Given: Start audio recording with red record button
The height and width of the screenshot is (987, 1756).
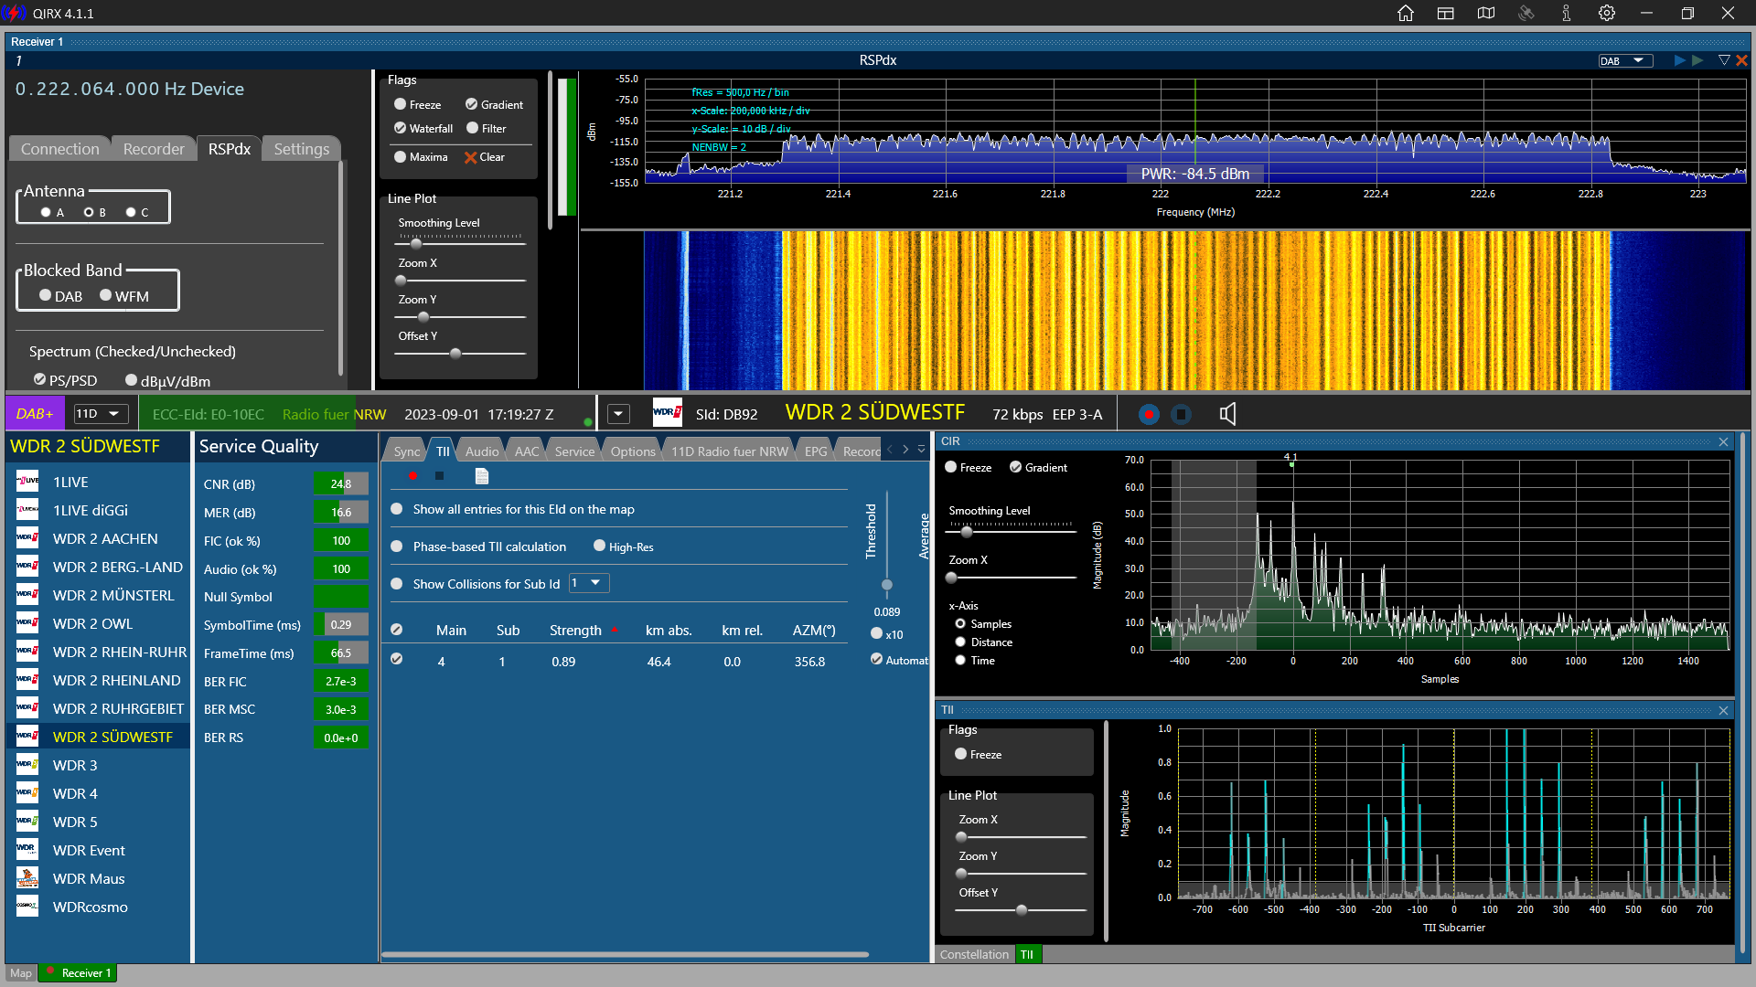Looking at the screenshot, I should [x=1150, y=415].
